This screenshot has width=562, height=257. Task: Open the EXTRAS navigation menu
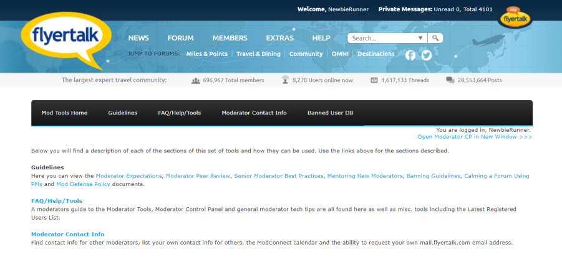(x=279, y=38)
